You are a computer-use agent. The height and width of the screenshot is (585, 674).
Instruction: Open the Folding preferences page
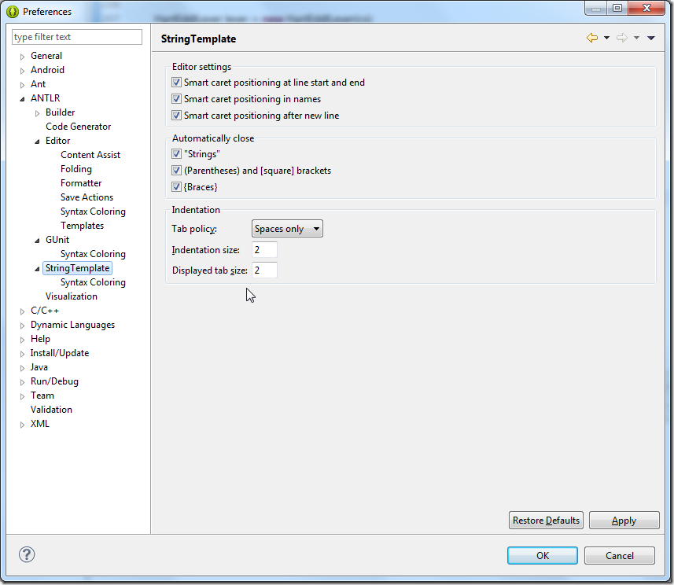[76, 169]
